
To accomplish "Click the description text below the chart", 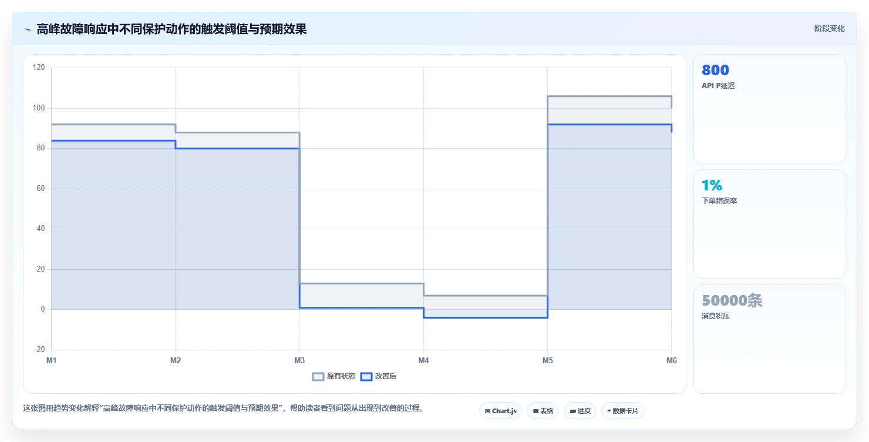I will pyautogui.click(x=223, y=408).
